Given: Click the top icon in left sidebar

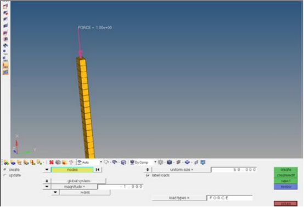Looking at the screenshot, I should (x=5, y=7).
